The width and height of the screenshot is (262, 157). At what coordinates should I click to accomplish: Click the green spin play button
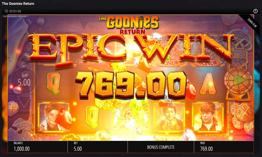tap(238, 81)
